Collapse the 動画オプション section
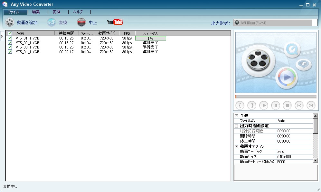321x192 pixels. [x=236, y=146]
